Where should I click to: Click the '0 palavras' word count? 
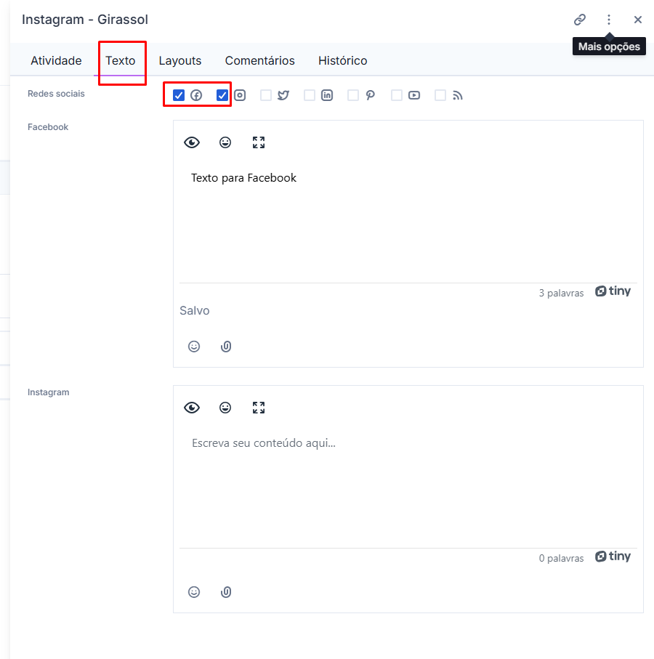pyautogui.click(x=561, y=559)
